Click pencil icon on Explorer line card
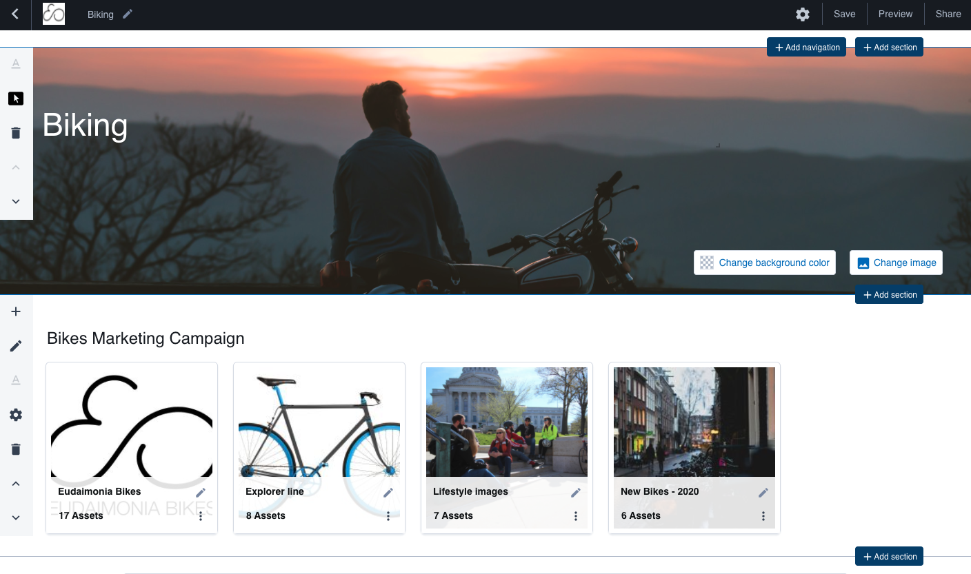This screenshot has height=574, width=971. pyautogui.click(x=388, y=492)
